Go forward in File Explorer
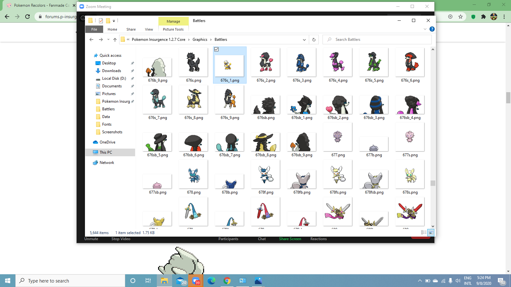Screen dimensions: 511x287 (101, 40)
